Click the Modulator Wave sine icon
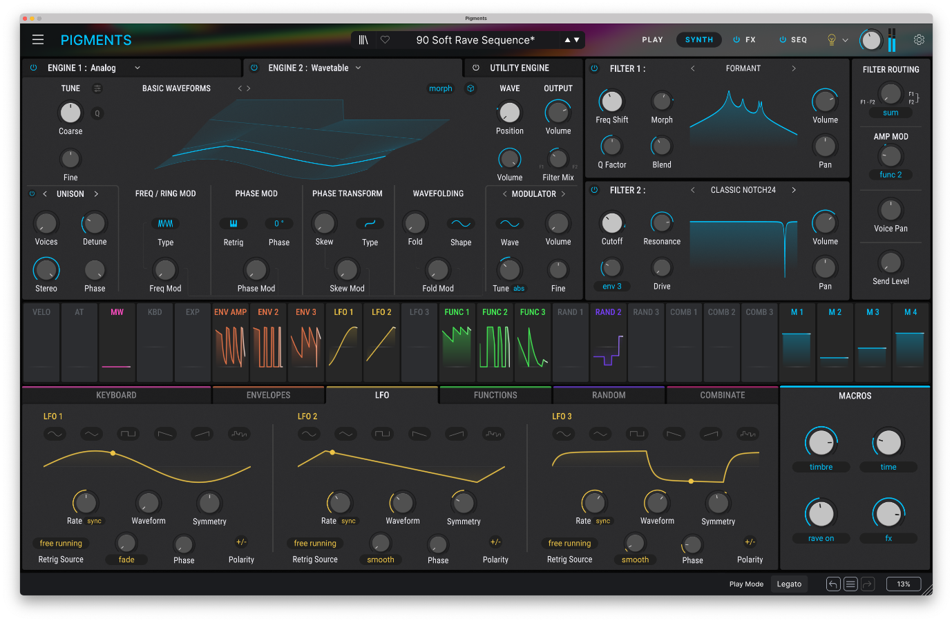This screenshot has height=621, width=952. pos(510,224)
